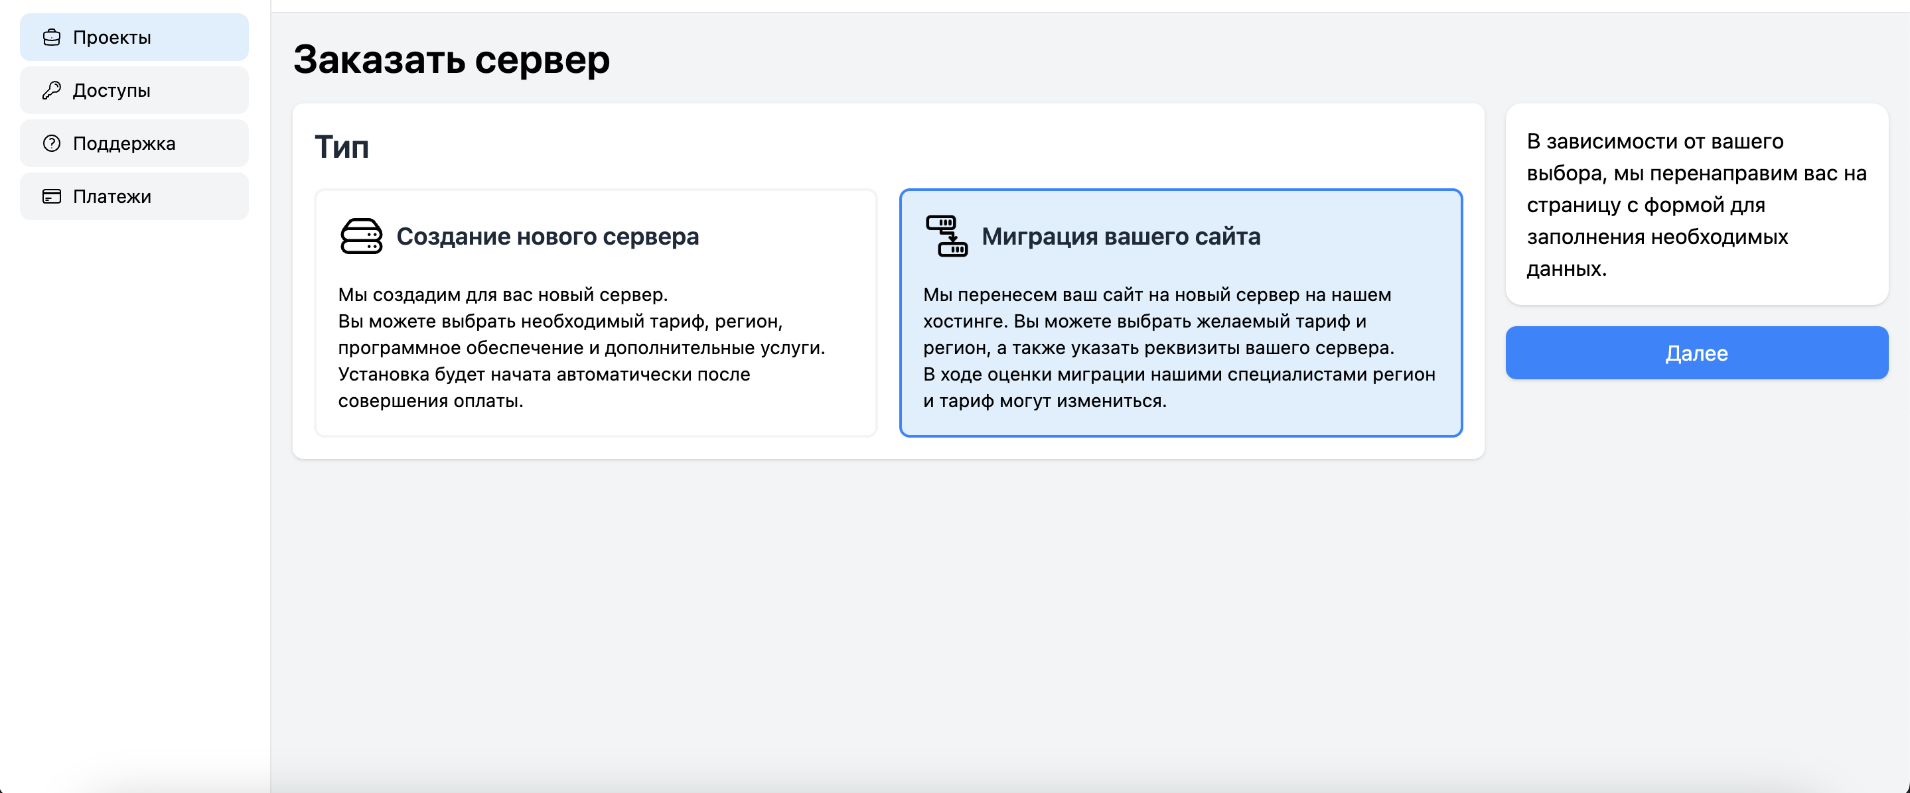Image resolution: width=1910 pixels, height=793 pixels.
Task: Click the stacked server icon for new server
Action: [x=361, y=237]
